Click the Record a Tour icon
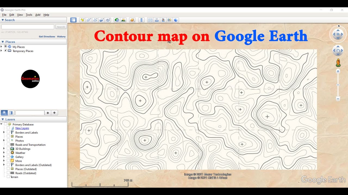This screenshot has width=348, height=195. [x=108, y=20]
